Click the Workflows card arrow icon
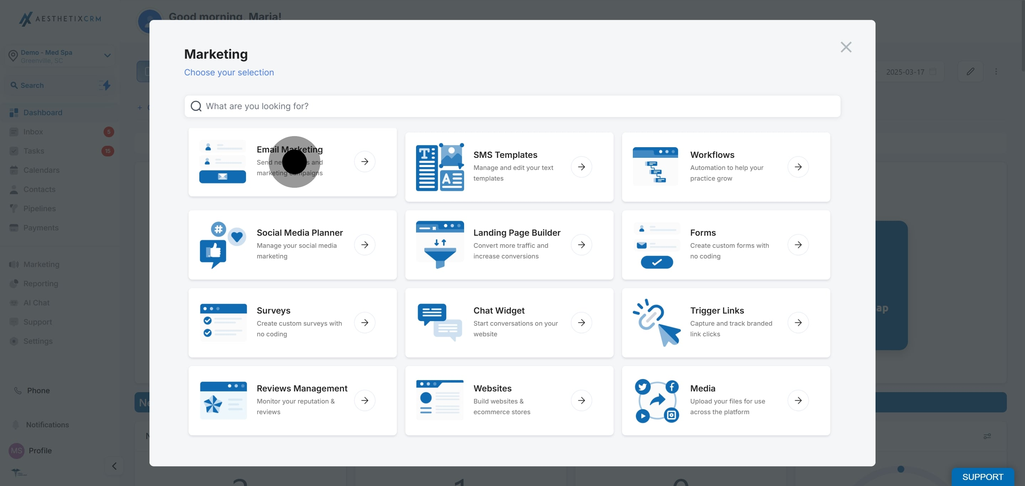The image size is (1025, 486). 798,167
